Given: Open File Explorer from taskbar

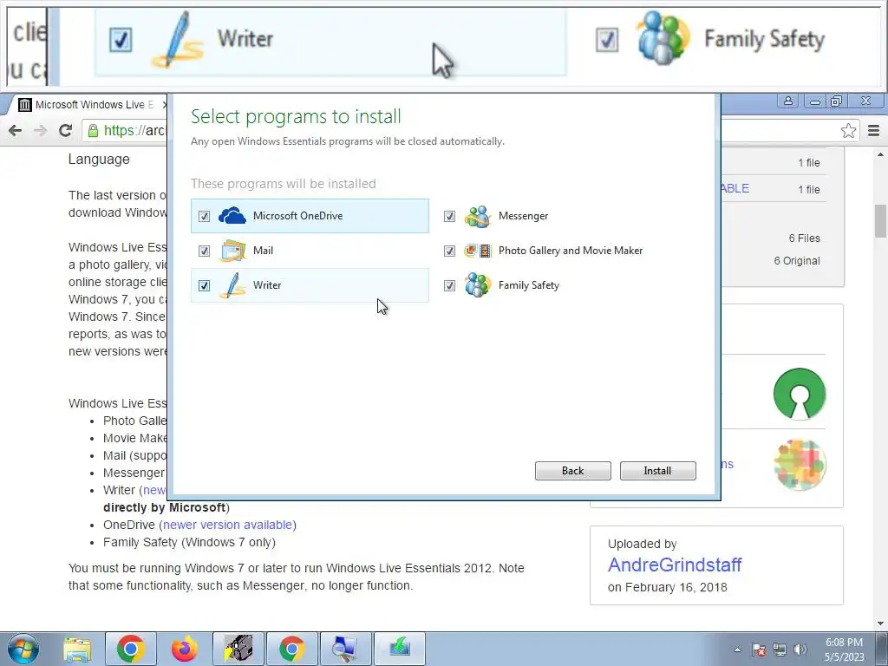Looking at the screenshot, I should [77, 649].
